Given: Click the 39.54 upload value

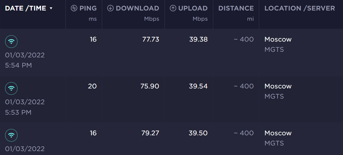Looking at the screenshot, I should 198,86.
